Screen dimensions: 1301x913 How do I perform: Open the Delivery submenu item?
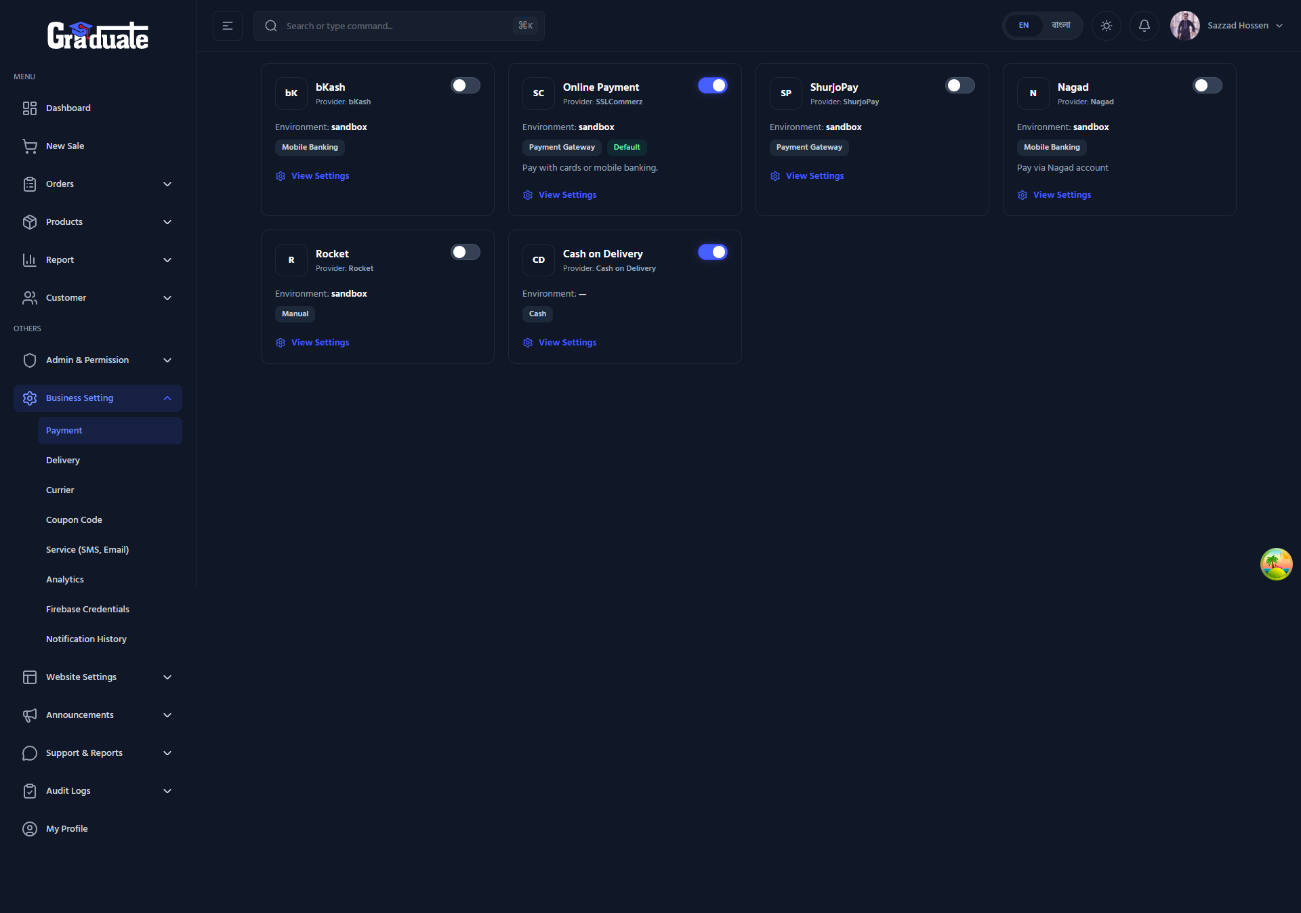pos(110,461)
